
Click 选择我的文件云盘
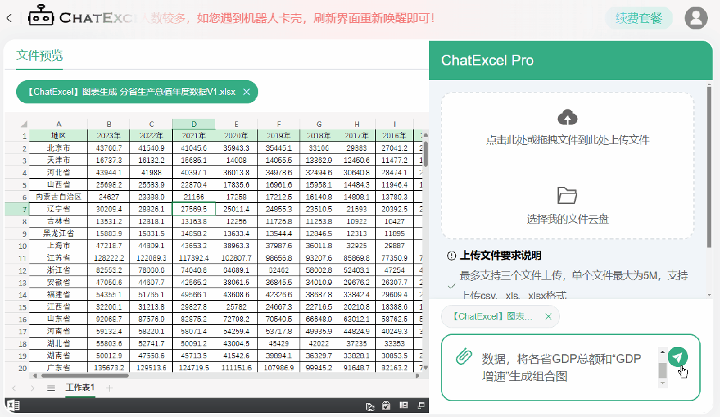568,219
